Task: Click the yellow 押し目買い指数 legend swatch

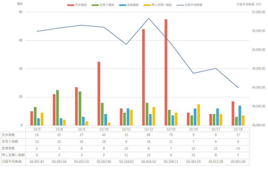Action: click(x=148, y=5)
